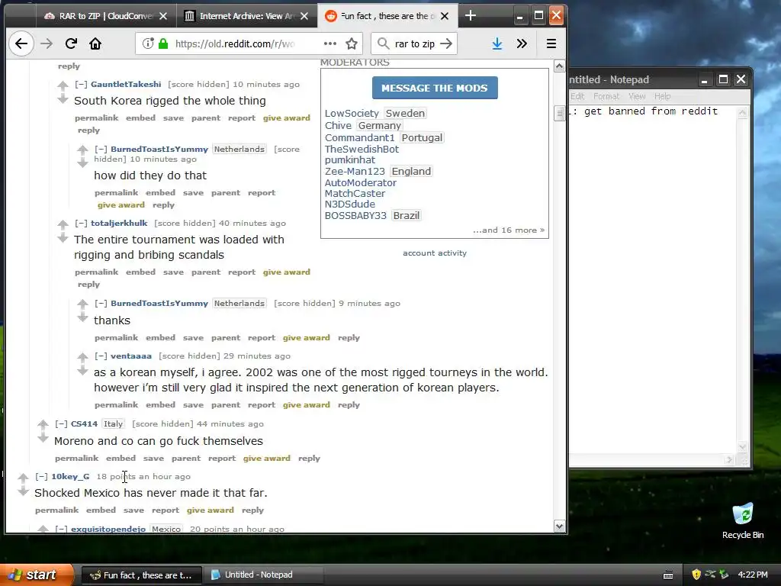Click into the 'rar to zip' search box
Image resolution: width=781 pixels, height=586 pixels.
point(415,43)
